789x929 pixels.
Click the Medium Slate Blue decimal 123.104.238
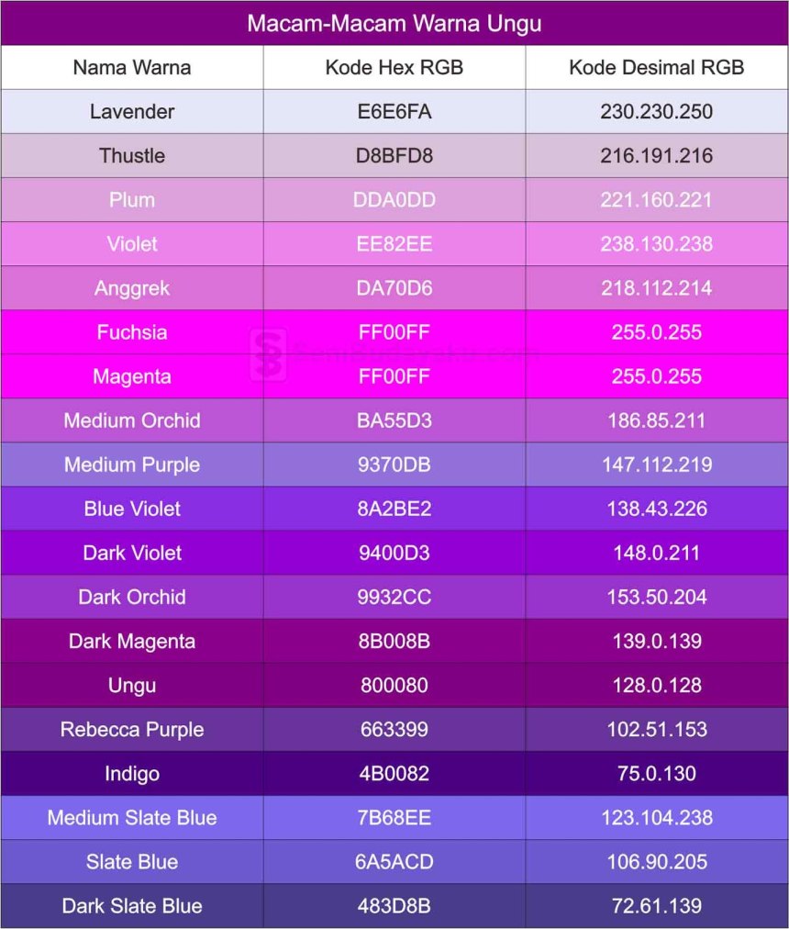click(656, 818)
